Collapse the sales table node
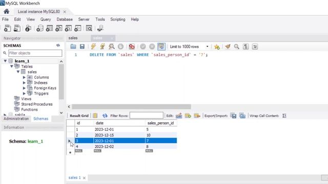 click(18, 72)
